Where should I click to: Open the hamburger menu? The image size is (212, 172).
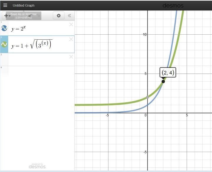pyautogui.click(x=5, y=5)
